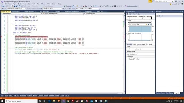Click the Show Events (10 of 10) link
Screen dimensions: 184x103
pos(135,49)
